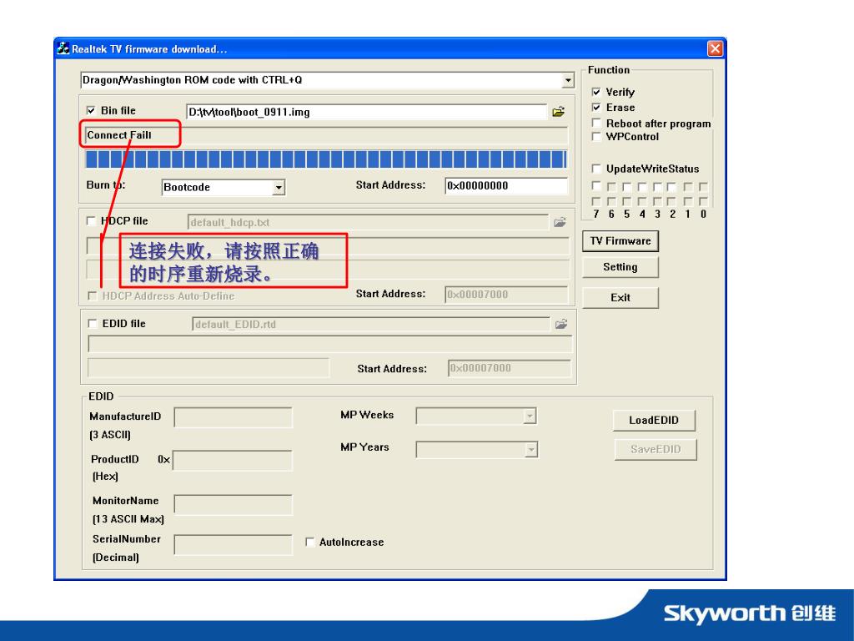854x641 pixels.
Task: Click the ManufactureID input field
Action: [x=234, y=417]
